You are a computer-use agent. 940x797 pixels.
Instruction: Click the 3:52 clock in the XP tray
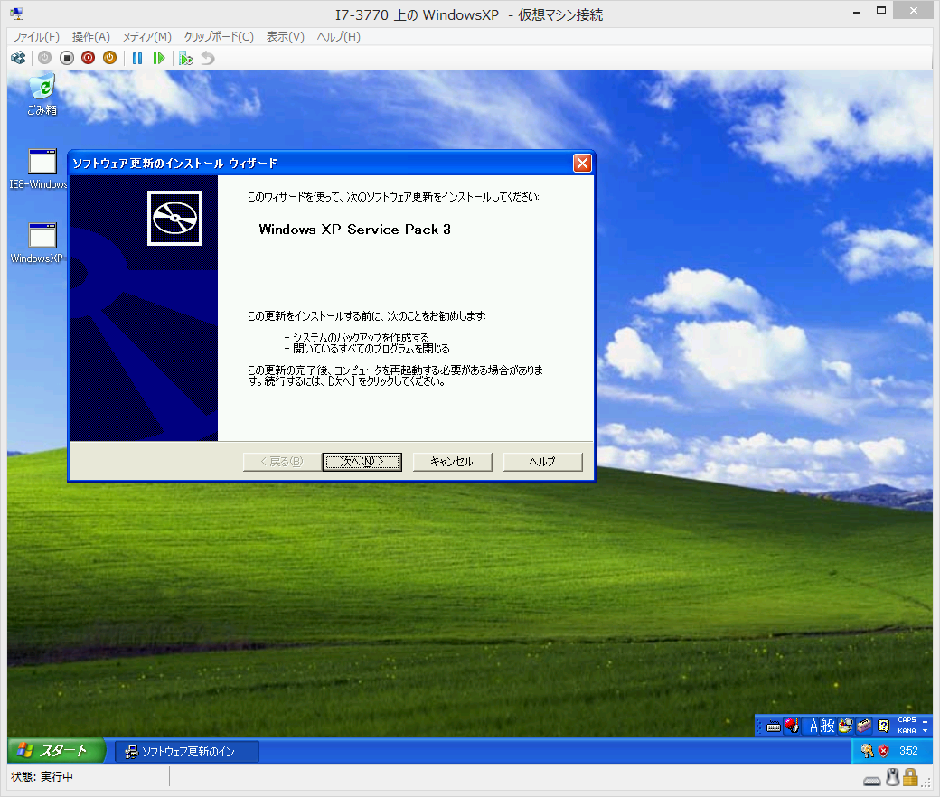[908, 751]
